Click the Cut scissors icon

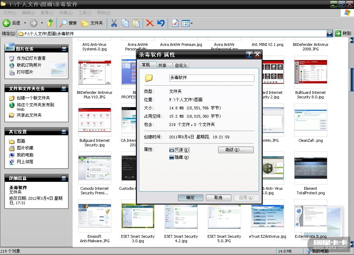click(114, 23)
